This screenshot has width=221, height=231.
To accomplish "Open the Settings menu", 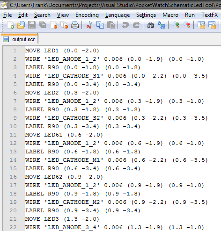I will point(146,15).
